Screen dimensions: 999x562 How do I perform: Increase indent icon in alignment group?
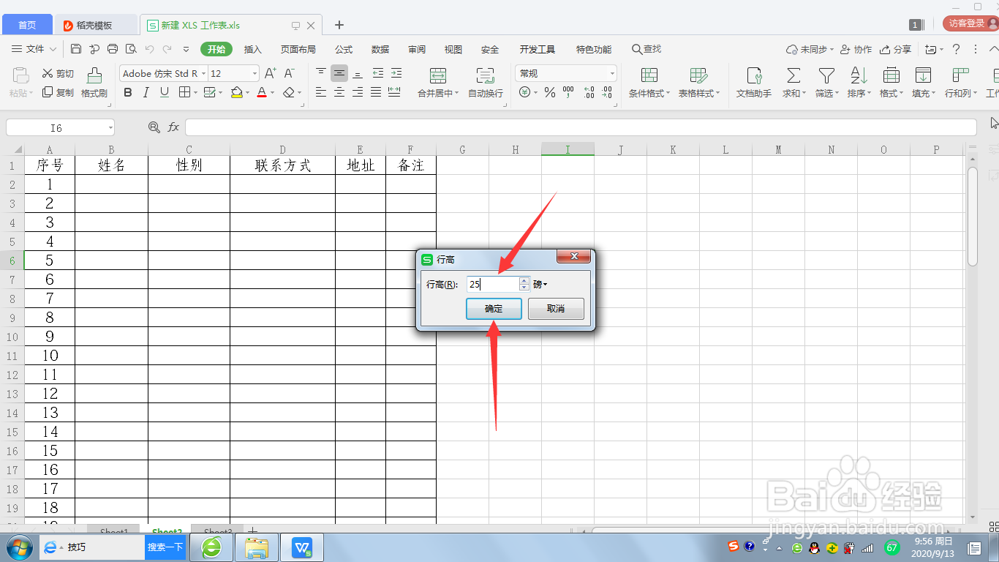click(x=396, y=73)
